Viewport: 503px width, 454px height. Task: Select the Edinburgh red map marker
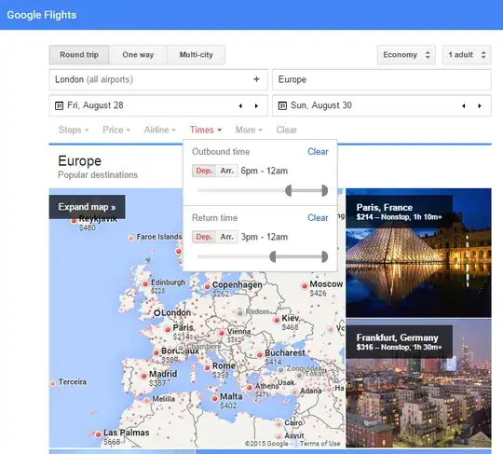(145, 283)
